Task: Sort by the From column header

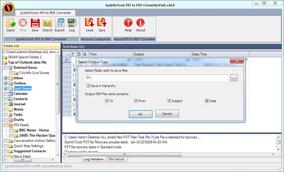Action: (110, 54)
